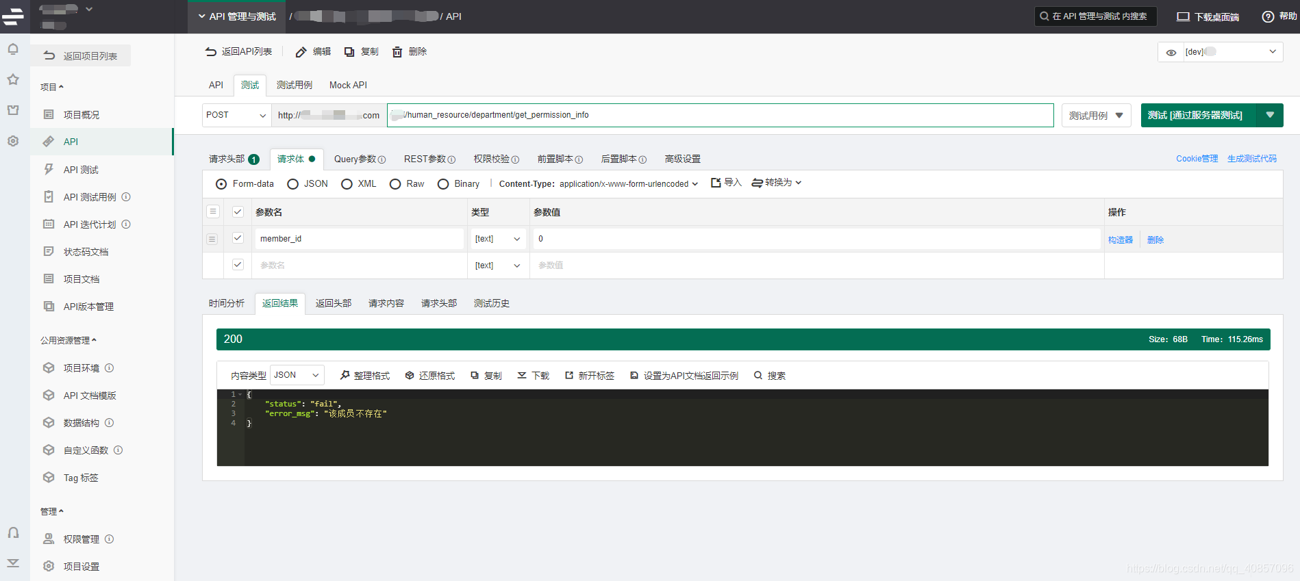
Task: Click set as API doc response example
Action: click(634, 375)
